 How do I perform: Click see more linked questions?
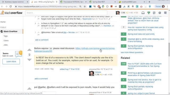(133, 52)
